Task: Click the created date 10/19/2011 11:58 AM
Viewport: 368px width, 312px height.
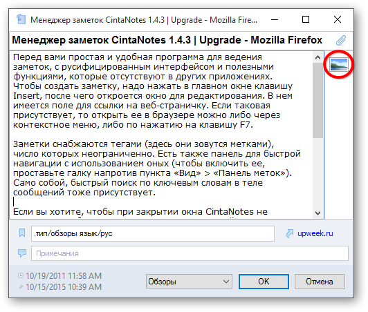Action: pyautogui.click(x=64, y=275)
